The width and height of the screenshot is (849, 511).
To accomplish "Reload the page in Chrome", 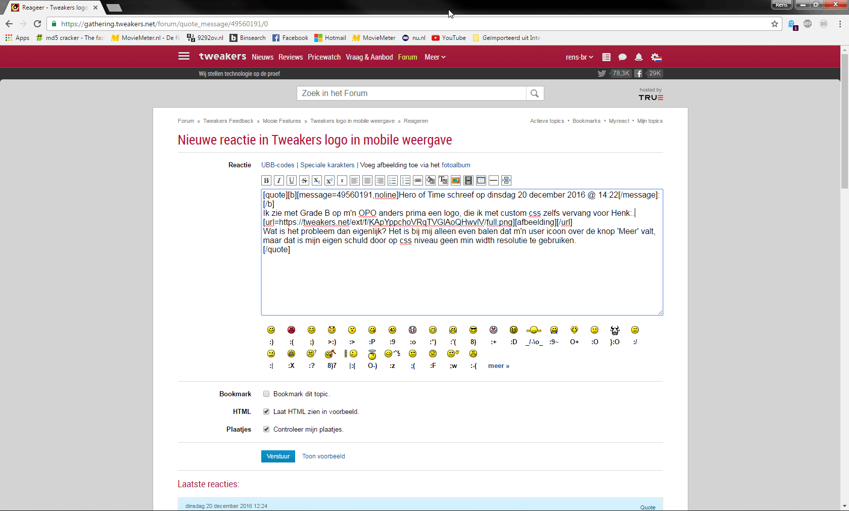I will 37,24.
